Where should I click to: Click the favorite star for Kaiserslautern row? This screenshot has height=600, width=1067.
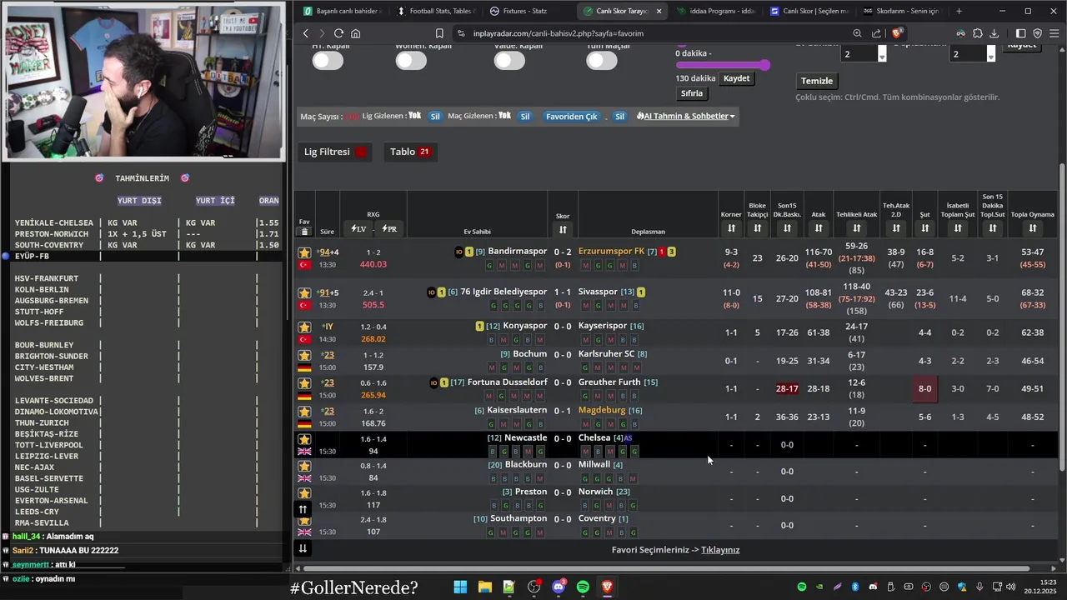304,411
